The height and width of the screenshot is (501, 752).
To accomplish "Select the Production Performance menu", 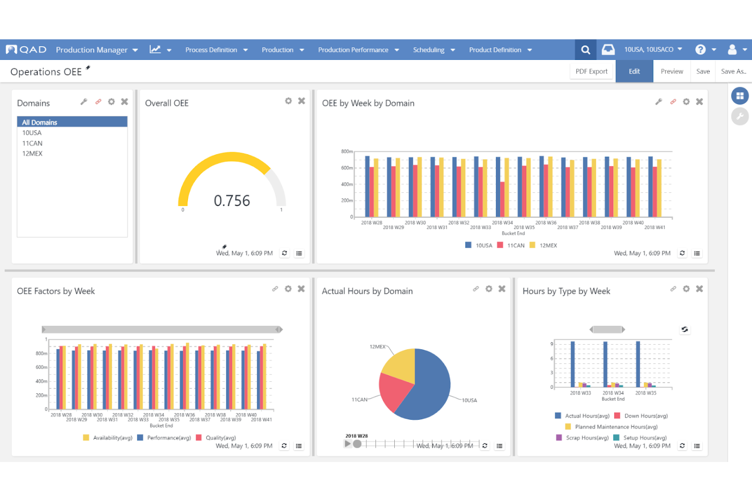I will tap(358, 49).
